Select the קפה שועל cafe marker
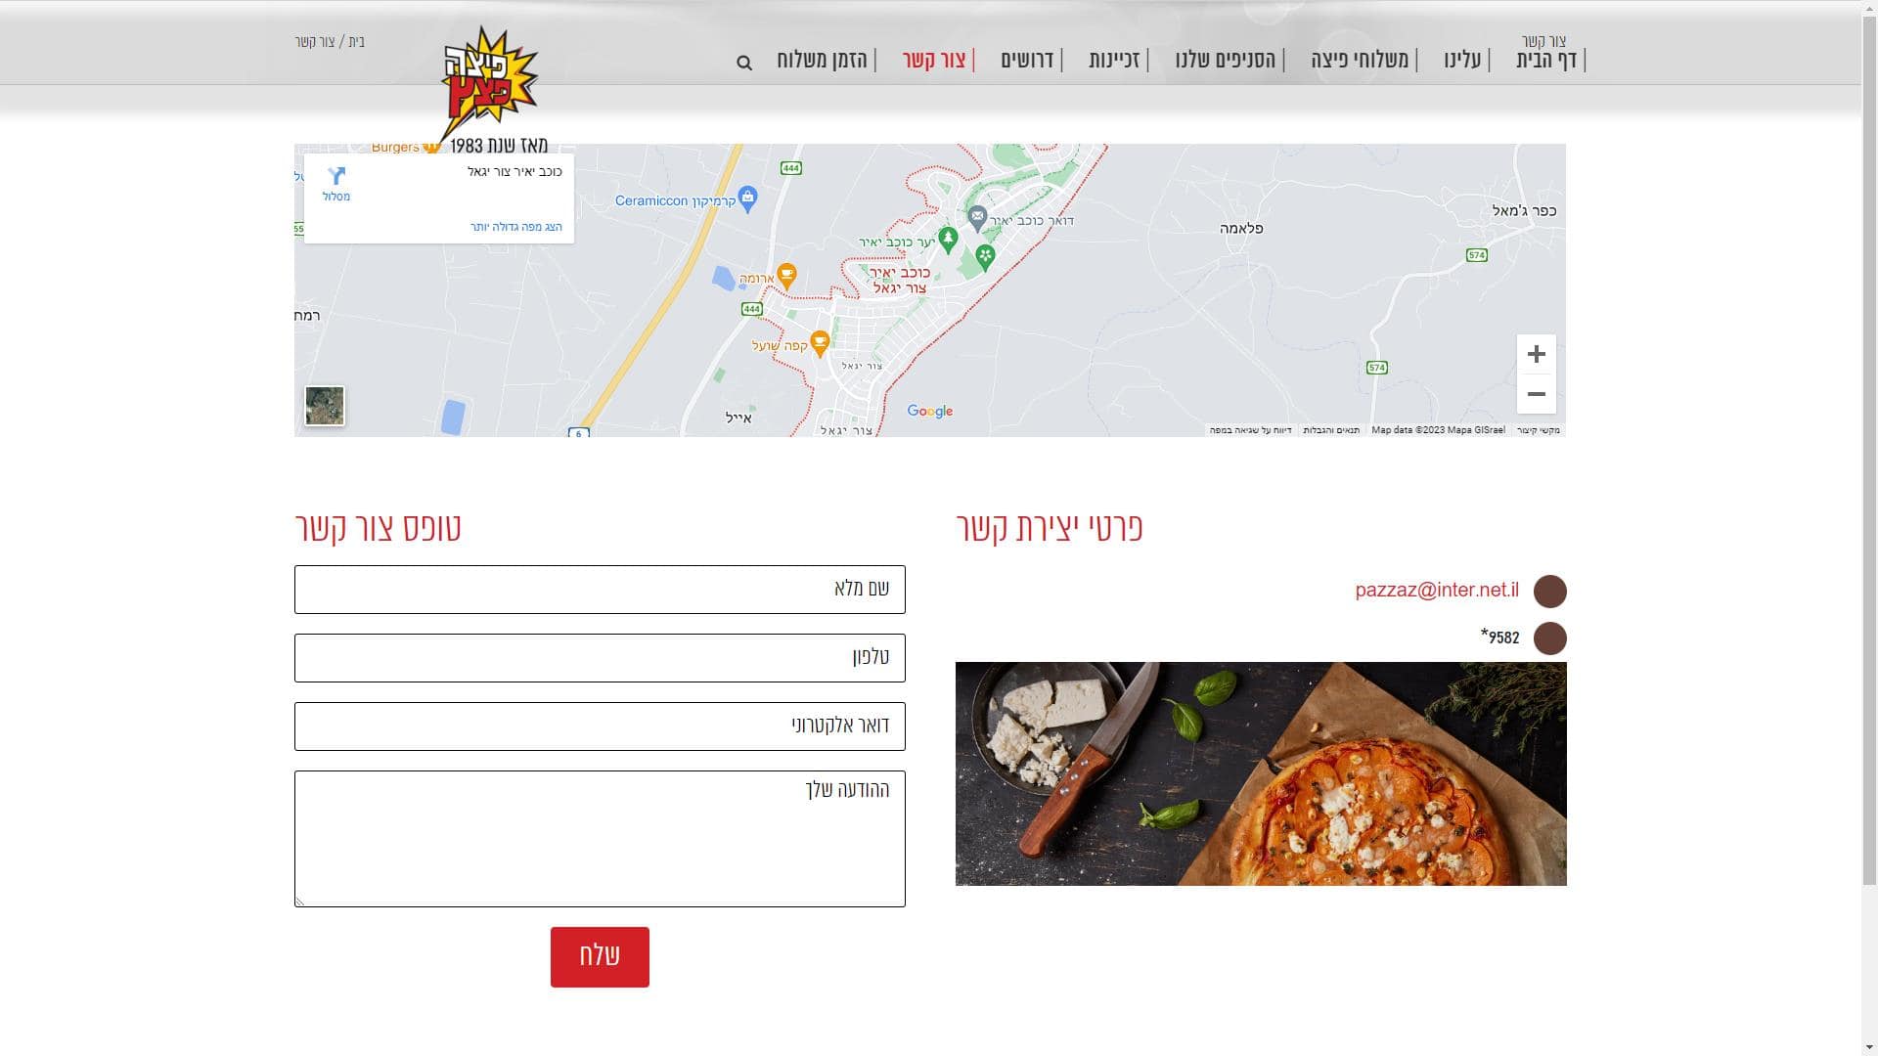Viewport: 1878px width, 1056px height. click(x=820, y=343)
